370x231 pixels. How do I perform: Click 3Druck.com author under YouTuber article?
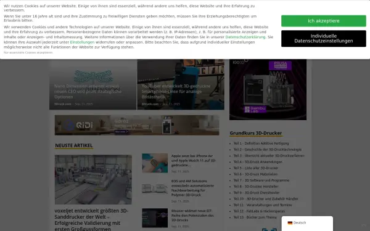pos(150,104)
